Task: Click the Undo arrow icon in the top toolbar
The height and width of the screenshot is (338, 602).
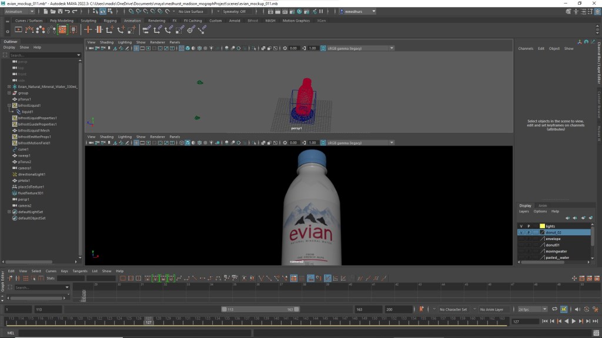Action: [67, 11]
